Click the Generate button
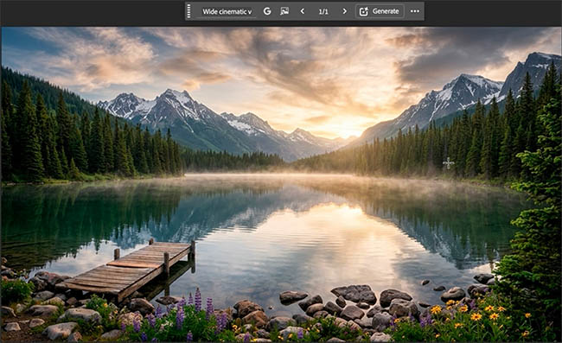 tap(380, 11)
